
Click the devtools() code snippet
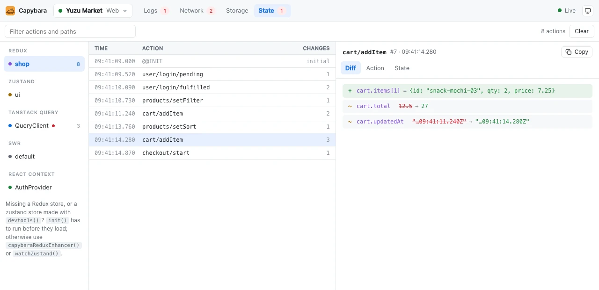point(22,220)
